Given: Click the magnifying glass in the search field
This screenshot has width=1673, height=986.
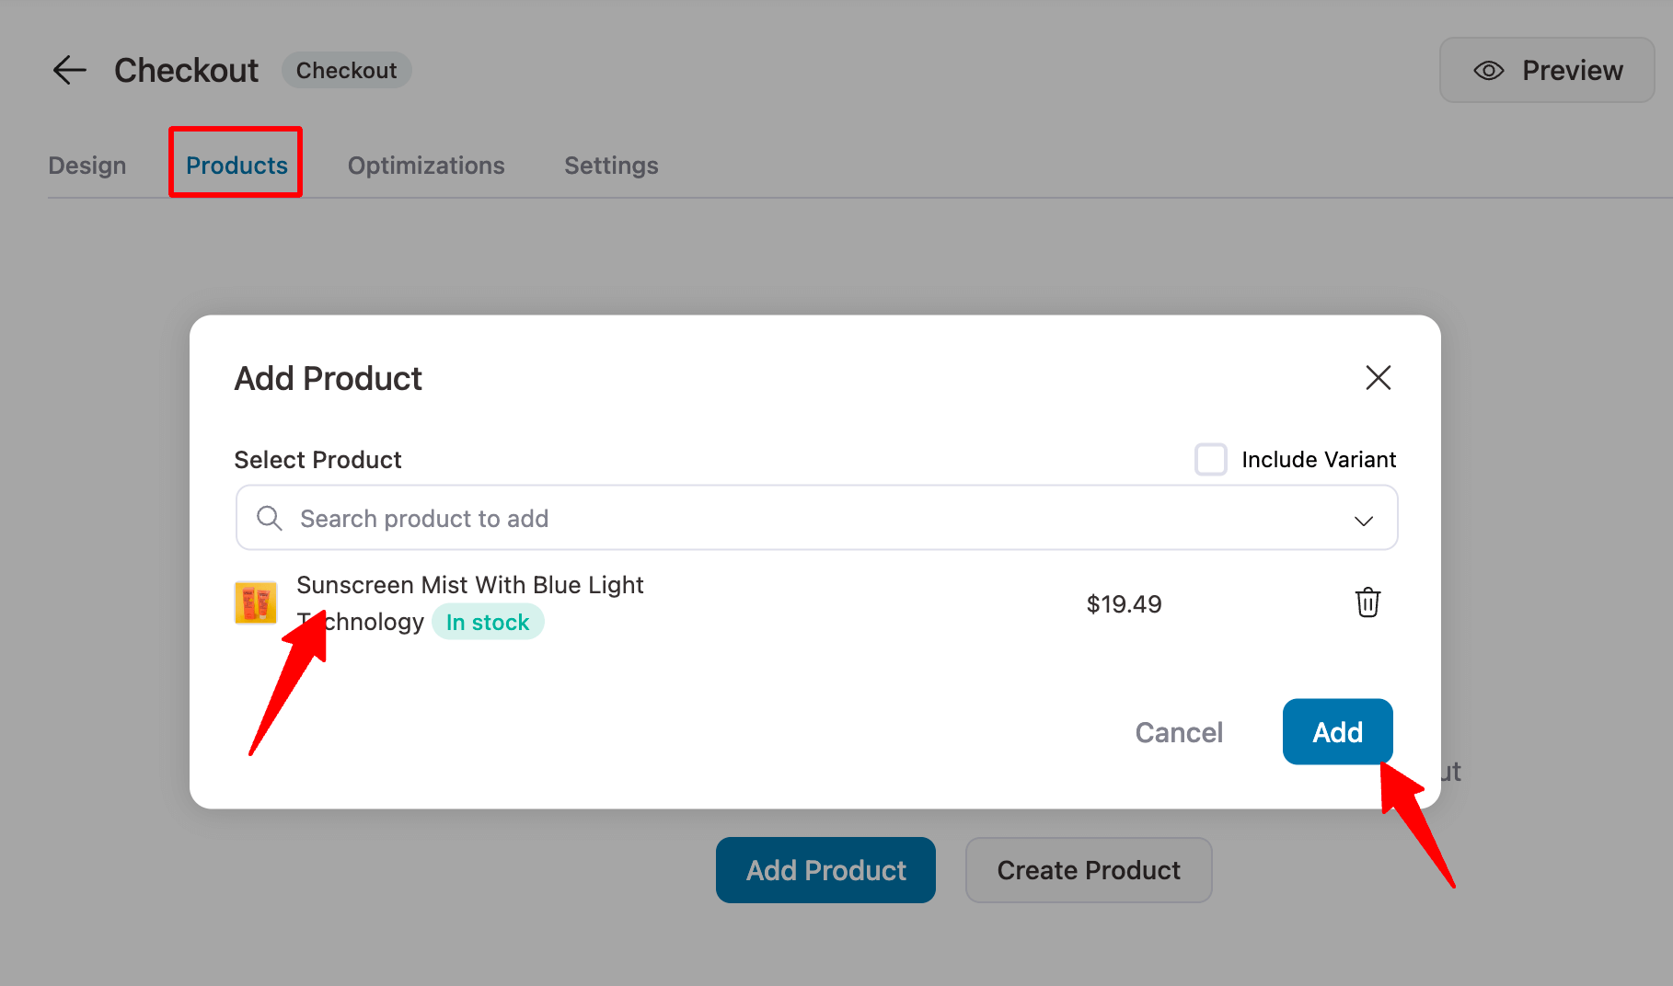Looking at the screenshot, I should click(x=269, y=518).
